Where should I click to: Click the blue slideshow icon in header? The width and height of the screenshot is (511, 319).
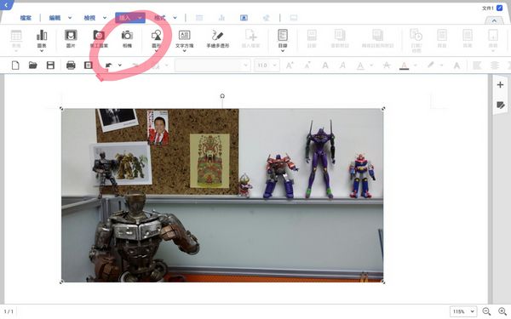[x=244, y=18]
